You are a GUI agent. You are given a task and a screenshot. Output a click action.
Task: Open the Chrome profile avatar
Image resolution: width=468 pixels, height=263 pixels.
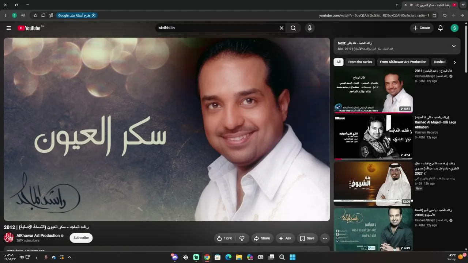[x=14, y=15]
